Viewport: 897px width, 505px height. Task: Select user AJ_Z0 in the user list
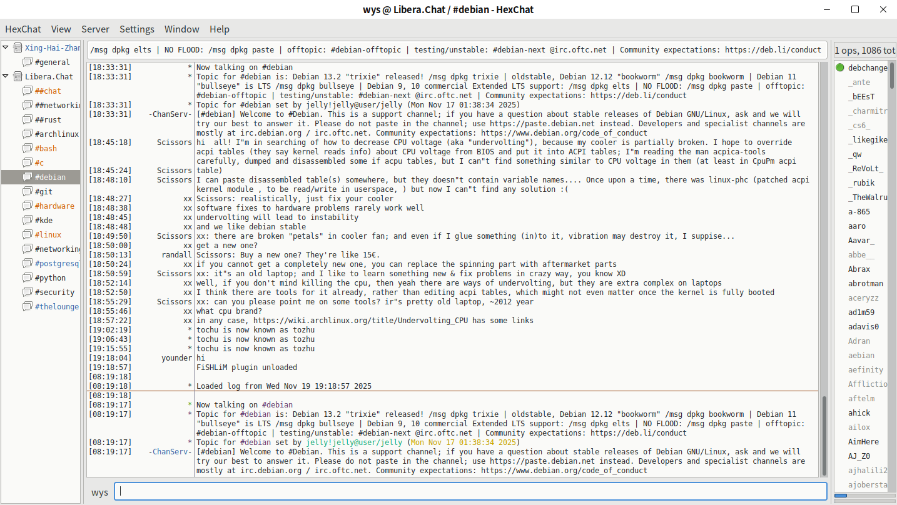pos(859,456)
